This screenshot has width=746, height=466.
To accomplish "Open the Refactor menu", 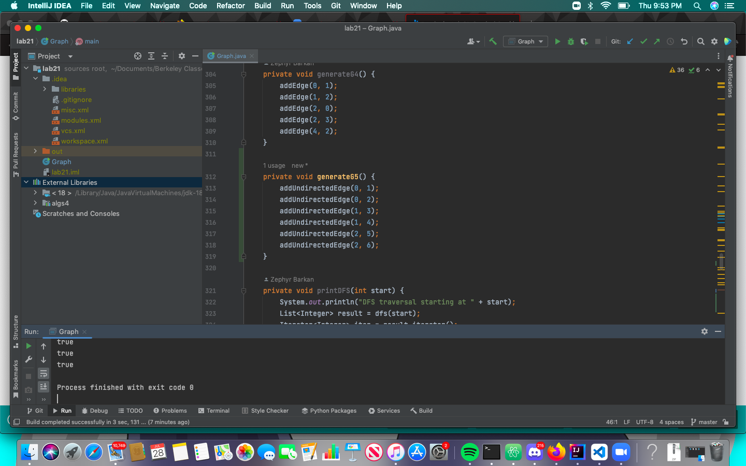I will click(231, 6).
